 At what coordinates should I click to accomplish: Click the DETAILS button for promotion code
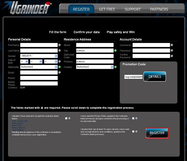point(155,77)
